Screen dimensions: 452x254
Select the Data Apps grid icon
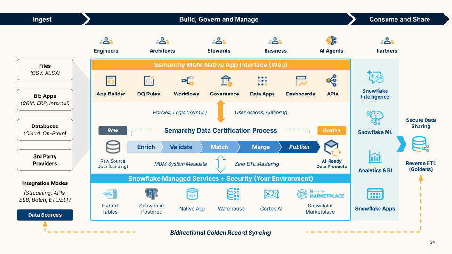click(262, 81)
